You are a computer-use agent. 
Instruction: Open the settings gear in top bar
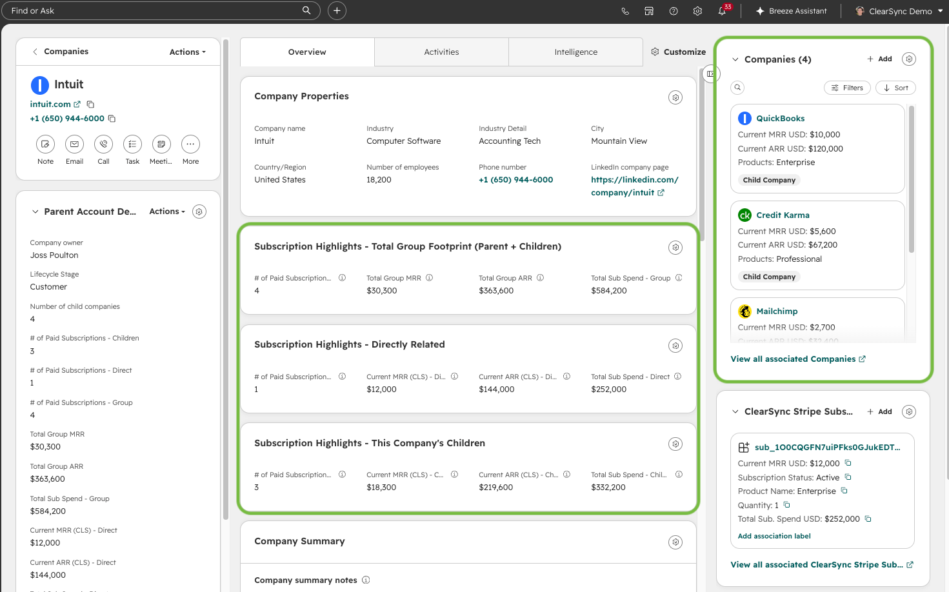(697, 11)
